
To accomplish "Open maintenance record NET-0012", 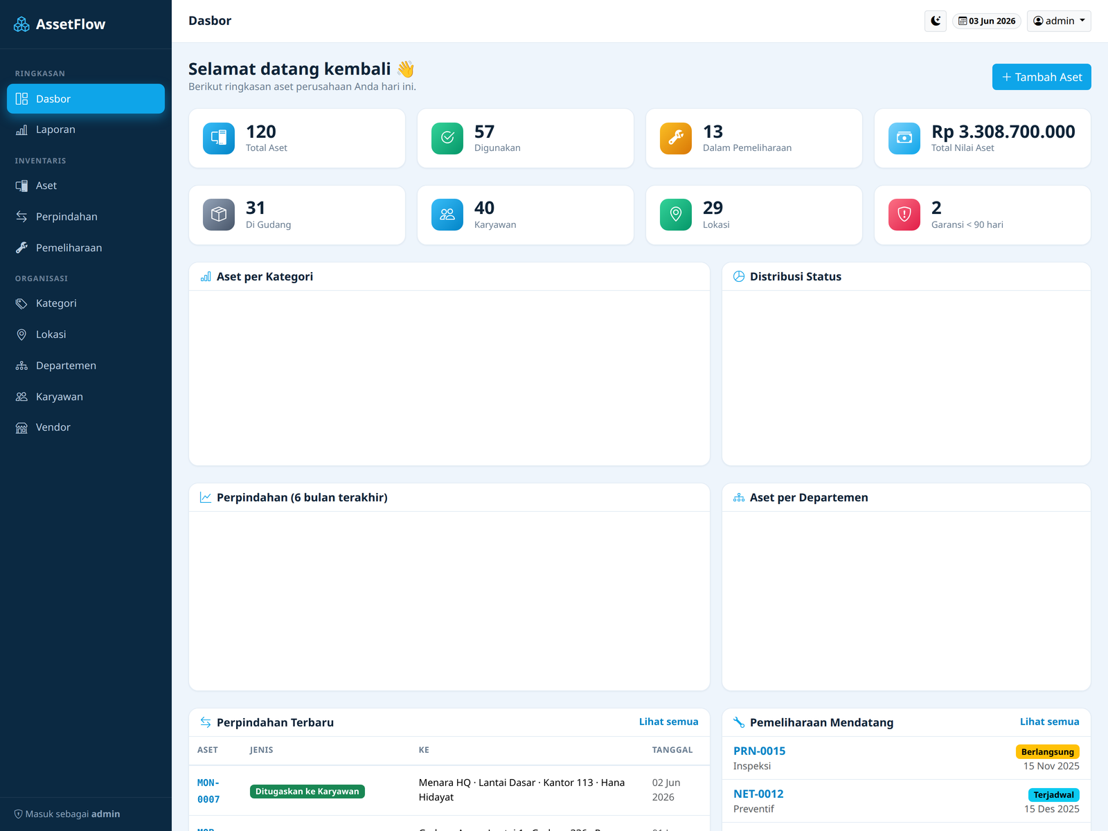I will click(758, 794).
